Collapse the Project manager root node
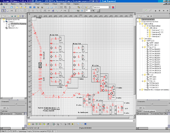The image size is (170, 133). click(2, 20)
